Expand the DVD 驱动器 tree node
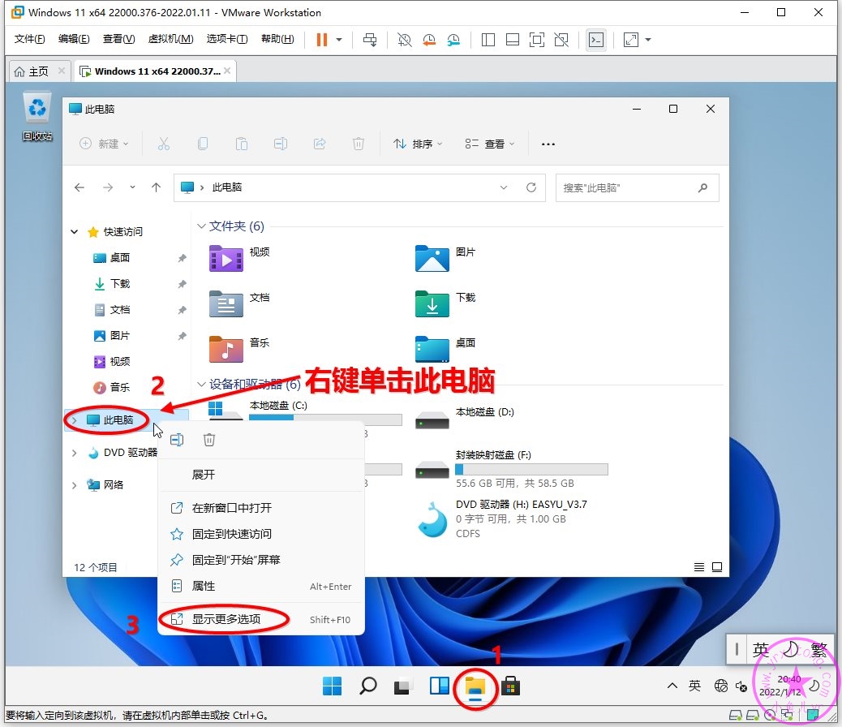Viewport: 842px width, 727px height. (x=74, y=453)
